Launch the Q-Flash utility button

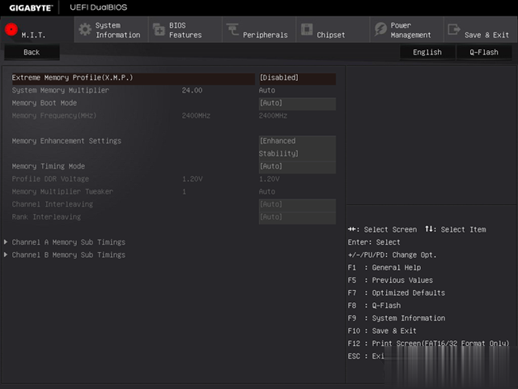pos(484,52)
